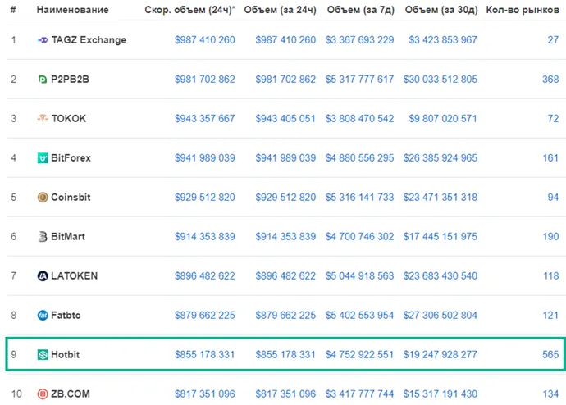Screen dimensions: 566x405
Task: Open the LATOKEN exchange name
Action: [75, 276]
